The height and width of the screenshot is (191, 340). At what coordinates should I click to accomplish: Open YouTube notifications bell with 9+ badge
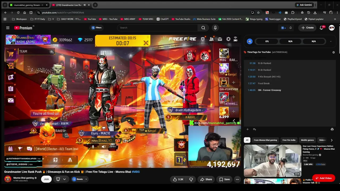coord(322,28)
